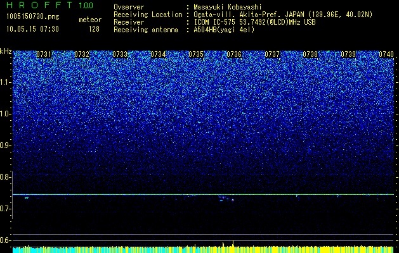Click the 0733 time marker
This screenshot has width=399, height=253.
(x=120, y=54)
